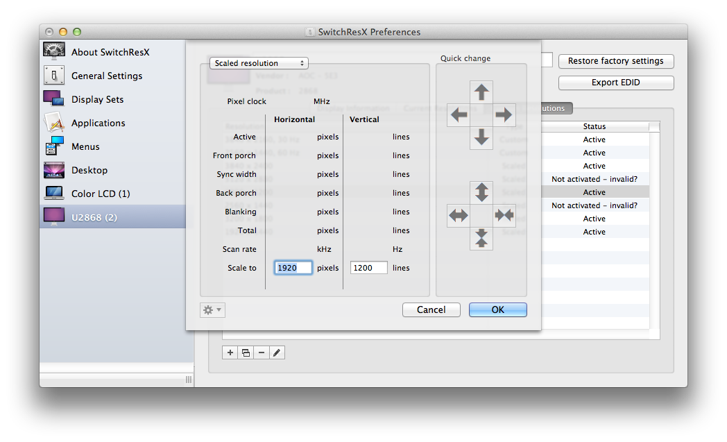This screenshot has width=727, height=442.
Task: Click the horizontal expand arrows icon
Action: click(459, 215)
